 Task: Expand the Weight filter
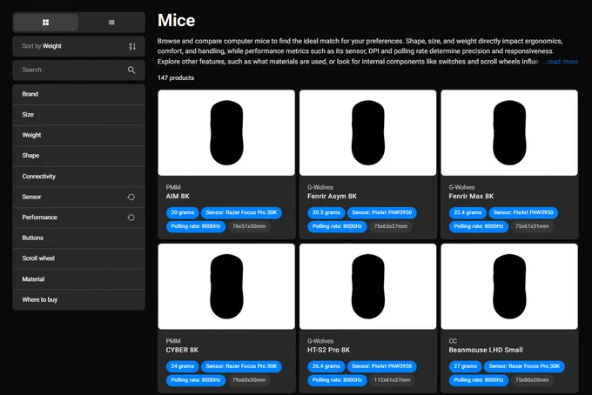click(x=78, y=135)
